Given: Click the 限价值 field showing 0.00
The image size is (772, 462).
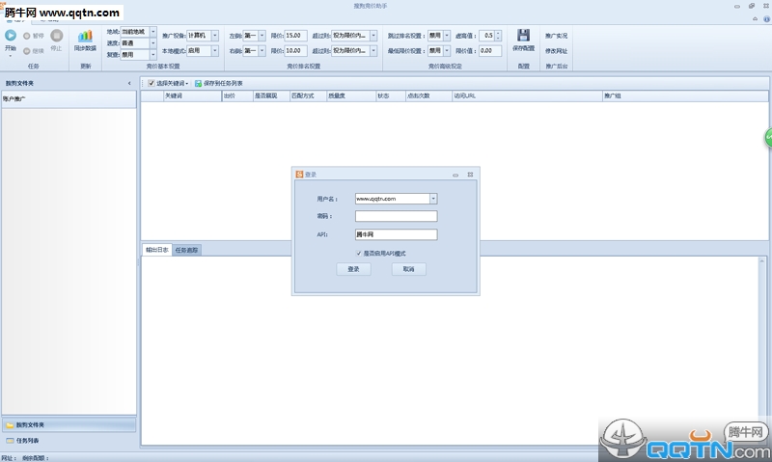Looking at the screenshot, I should [x=490, y=51].
